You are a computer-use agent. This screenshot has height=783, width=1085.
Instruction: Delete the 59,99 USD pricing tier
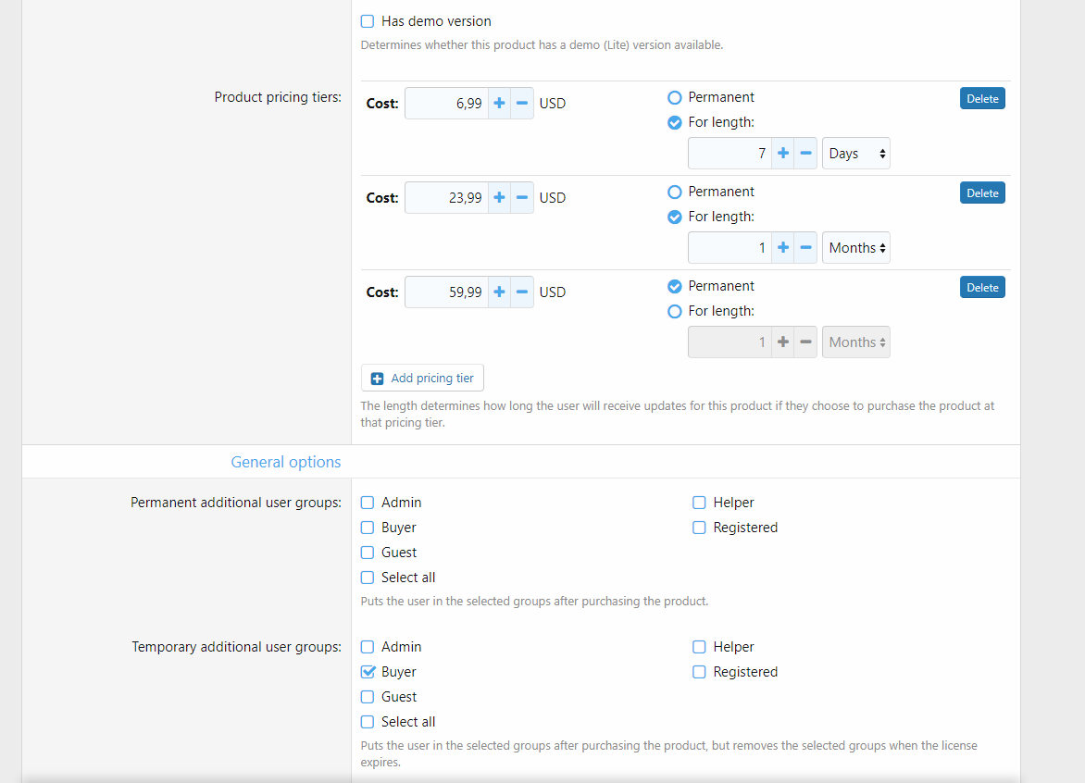pyautogui.click(x=982, y=288)
